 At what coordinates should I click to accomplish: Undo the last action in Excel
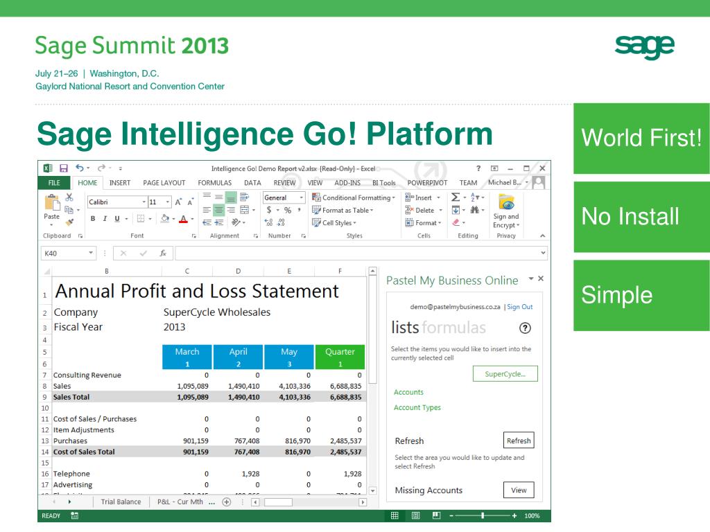80,168
